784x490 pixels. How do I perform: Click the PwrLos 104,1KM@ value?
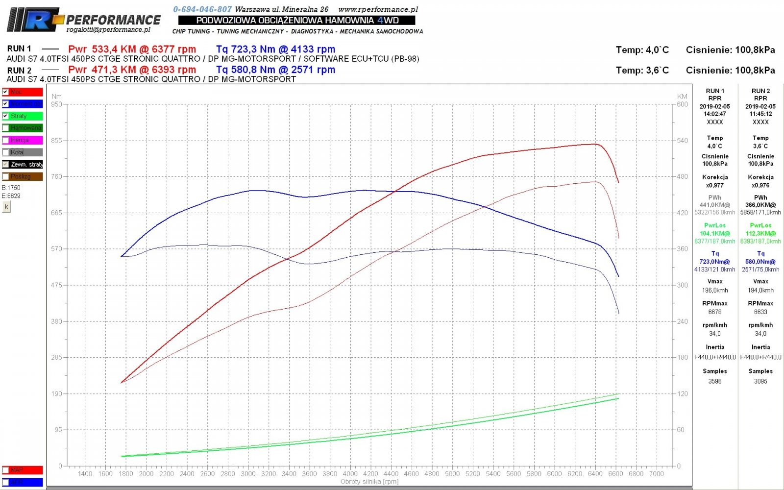(715, 233)
